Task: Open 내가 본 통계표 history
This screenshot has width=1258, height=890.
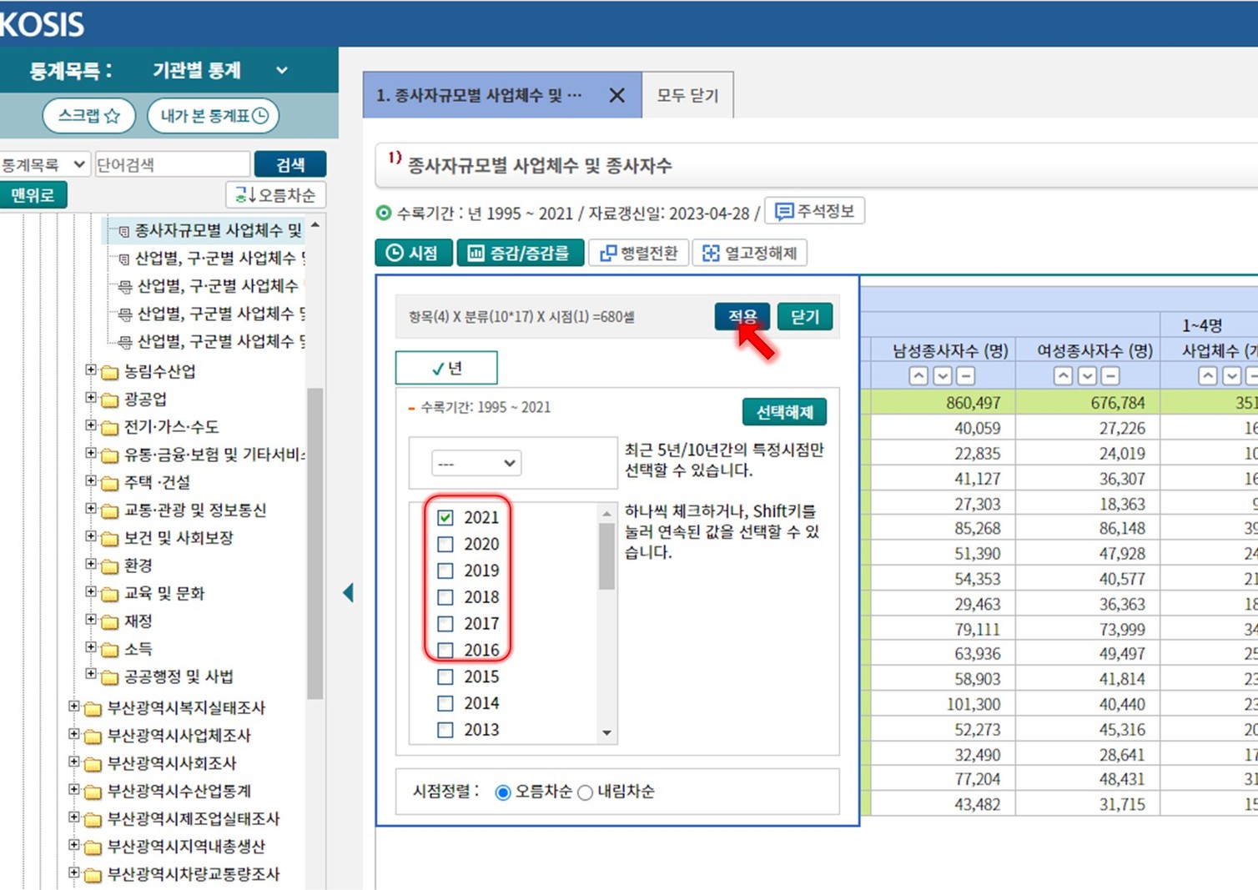Action: 214,116
